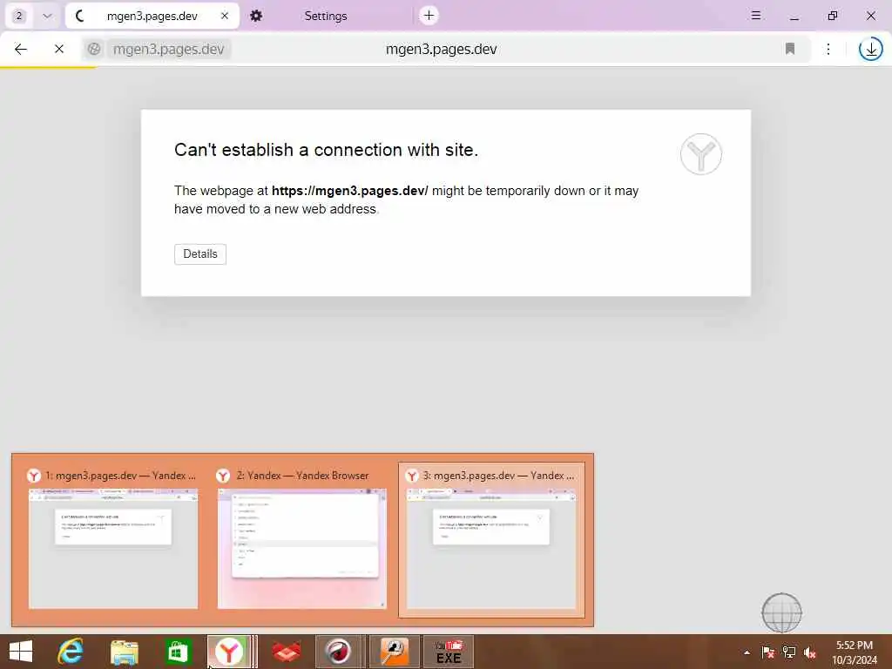Image resolution: width=892 pixels, height=669 pixels.
Task: Bookmark this page
Action: coord(789,50)
